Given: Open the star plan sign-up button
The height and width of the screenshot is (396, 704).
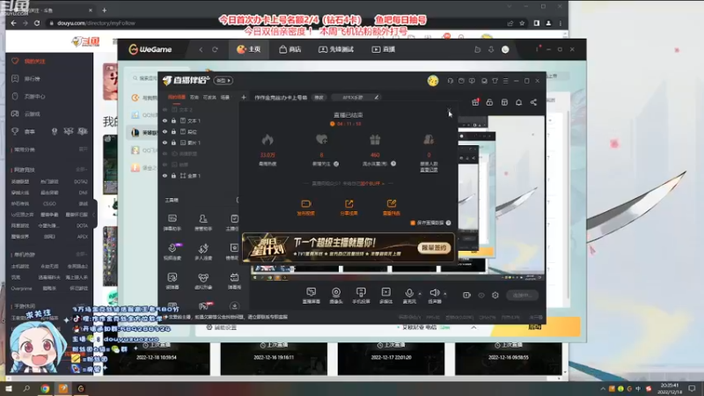Looking at the screenshot, I should (433, 248).
